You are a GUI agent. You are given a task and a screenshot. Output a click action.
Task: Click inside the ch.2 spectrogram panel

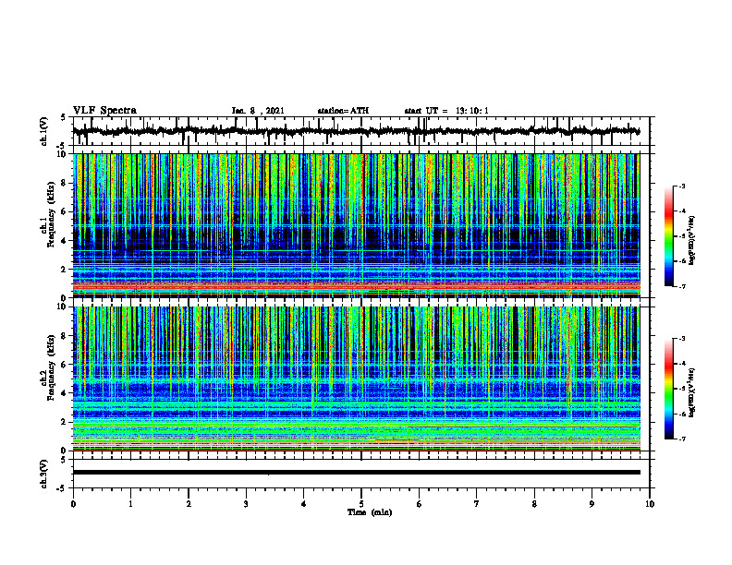[357, 379]
